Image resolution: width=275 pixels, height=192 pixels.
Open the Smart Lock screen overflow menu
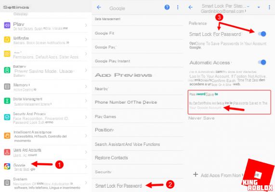(269, 7)
